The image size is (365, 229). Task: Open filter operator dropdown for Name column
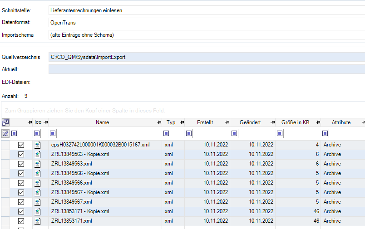click(53, 133)
